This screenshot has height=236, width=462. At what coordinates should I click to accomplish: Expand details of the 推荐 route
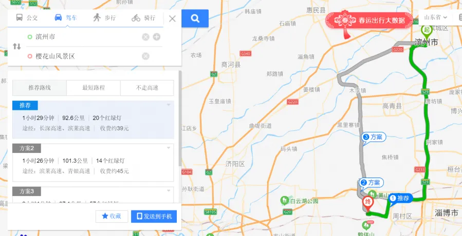(169, 105)
